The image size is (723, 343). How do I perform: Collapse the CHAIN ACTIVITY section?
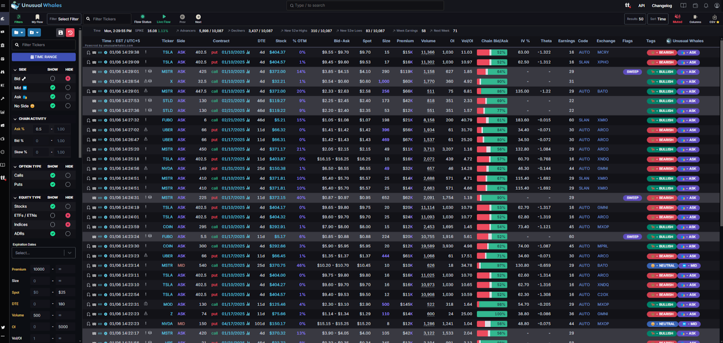coord(15,119)
